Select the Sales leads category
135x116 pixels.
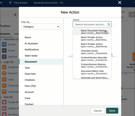coord(41,56)
